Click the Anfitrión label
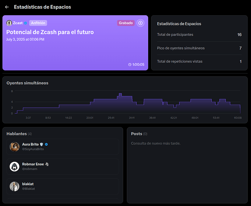The height and width of the screenshot is (206, 251). pyautogui.click(x=38, y=23)
